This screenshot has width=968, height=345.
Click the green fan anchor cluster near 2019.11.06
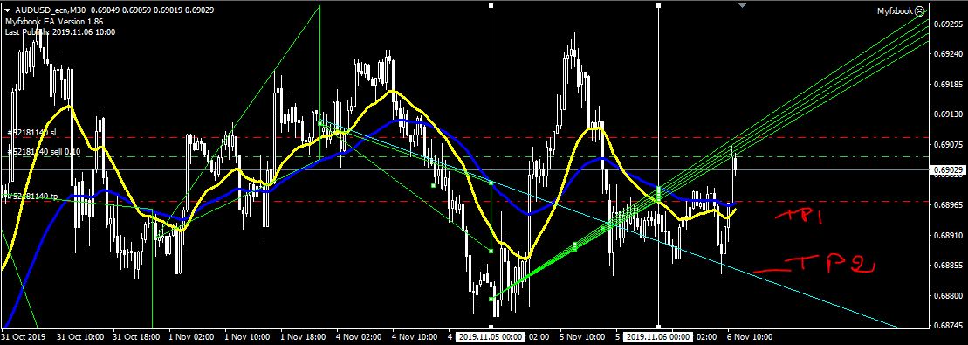point(659,194)
